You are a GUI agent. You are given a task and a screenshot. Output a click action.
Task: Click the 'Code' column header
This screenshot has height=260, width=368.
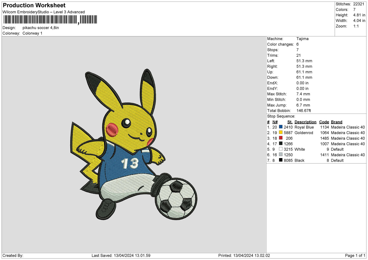[x=324, y=122]
